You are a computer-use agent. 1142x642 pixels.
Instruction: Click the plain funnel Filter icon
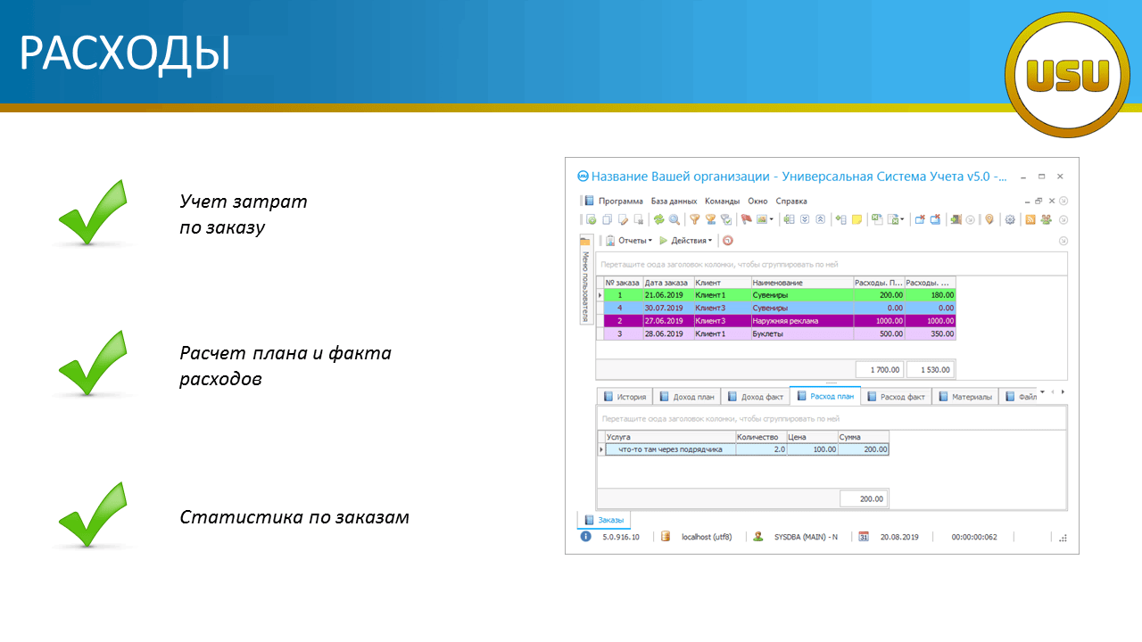pos(695,220)
